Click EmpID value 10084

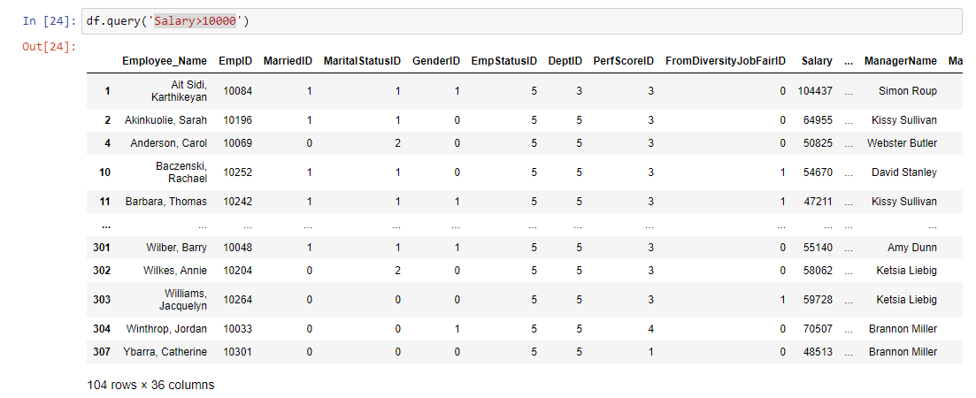click(x=238, y=91)
